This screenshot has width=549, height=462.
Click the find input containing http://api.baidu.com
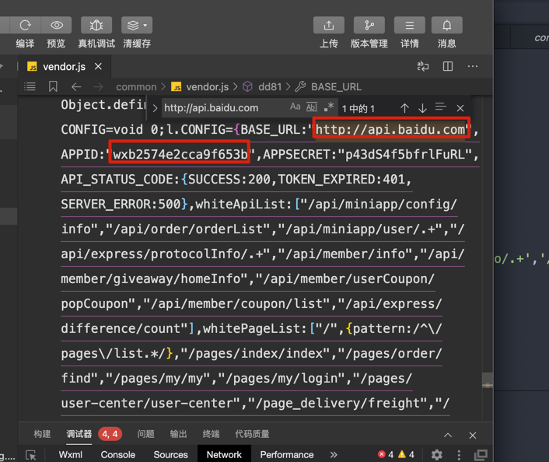[x=224, y=108]
